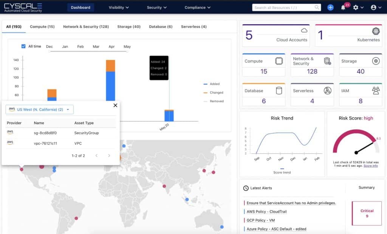The width and height of the screenshot is (387, 234).
Task: Open GCP Policy - VM alert
Action: pos(261,220)
